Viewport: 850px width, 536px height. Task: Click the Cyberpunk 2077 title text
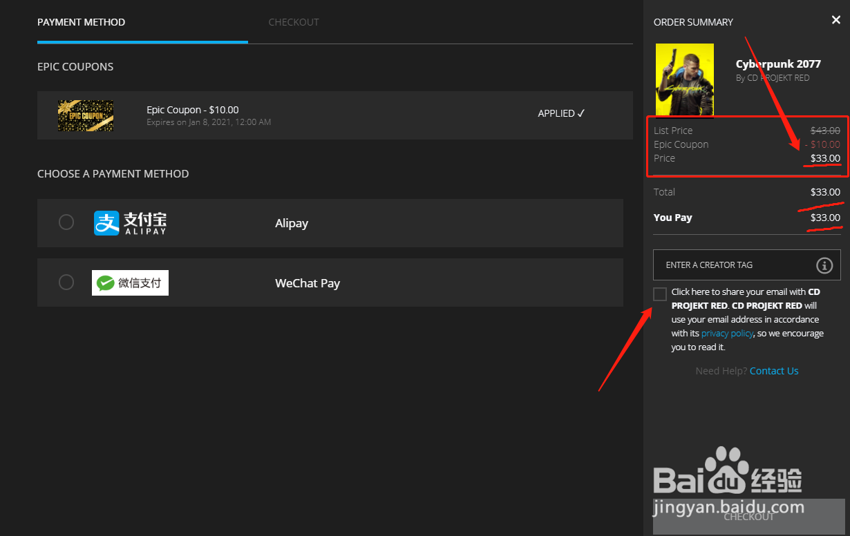coord(778,64)
